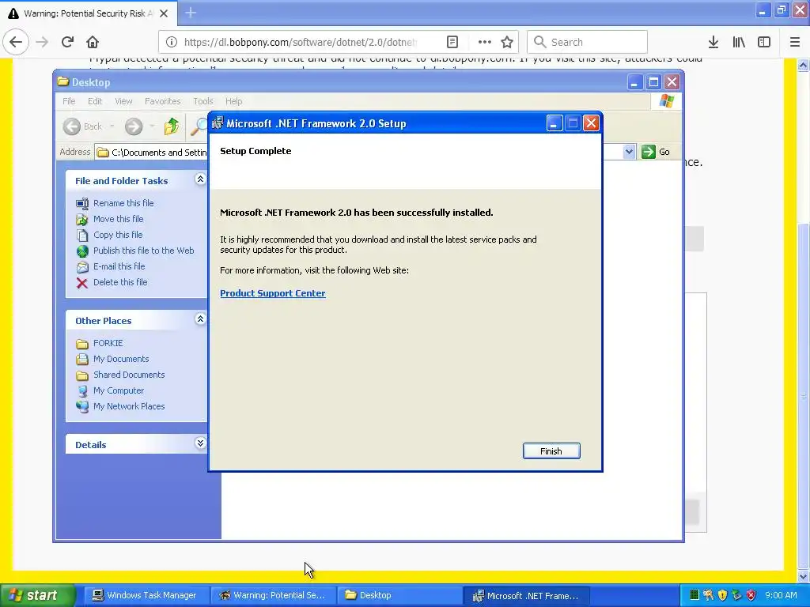Open File menu in Desktop window
The width and height of the screenshot is (810, 607).
pyautogui.click(x=69, y=101)
